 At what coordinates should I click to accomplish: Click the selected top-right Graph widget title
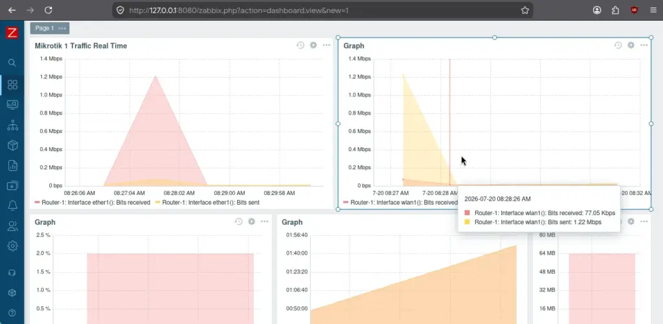[354, 45]
